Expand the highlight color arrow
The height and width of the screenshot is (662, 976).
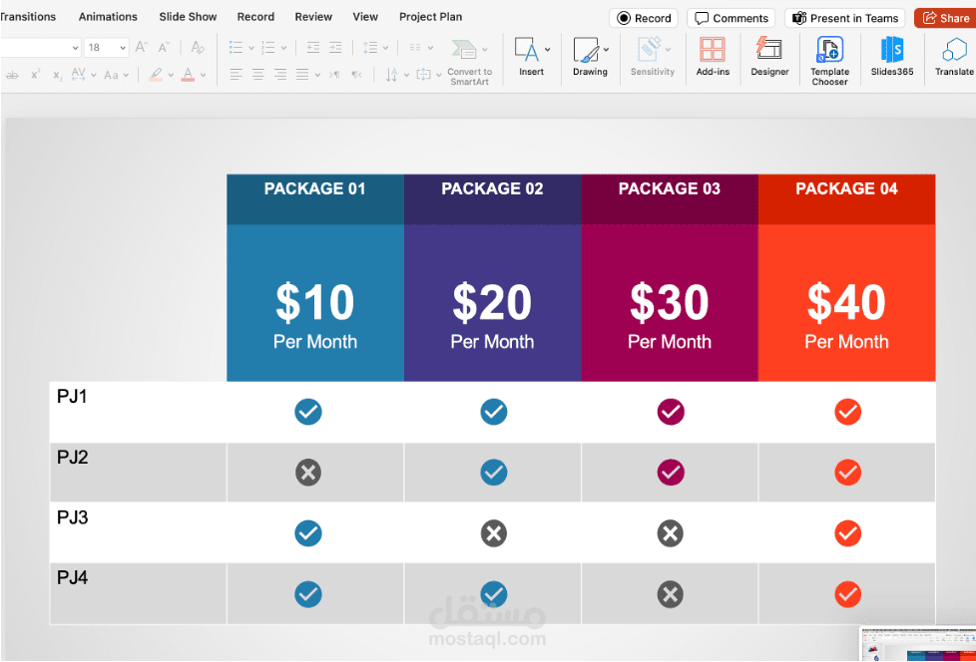(171, 75)
